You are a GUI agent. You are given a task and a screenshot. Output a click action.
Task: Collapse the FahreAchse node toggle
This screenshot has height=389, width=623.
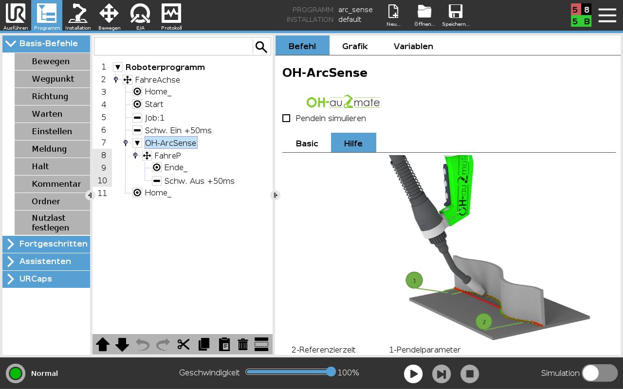click(x=116, y=79)
